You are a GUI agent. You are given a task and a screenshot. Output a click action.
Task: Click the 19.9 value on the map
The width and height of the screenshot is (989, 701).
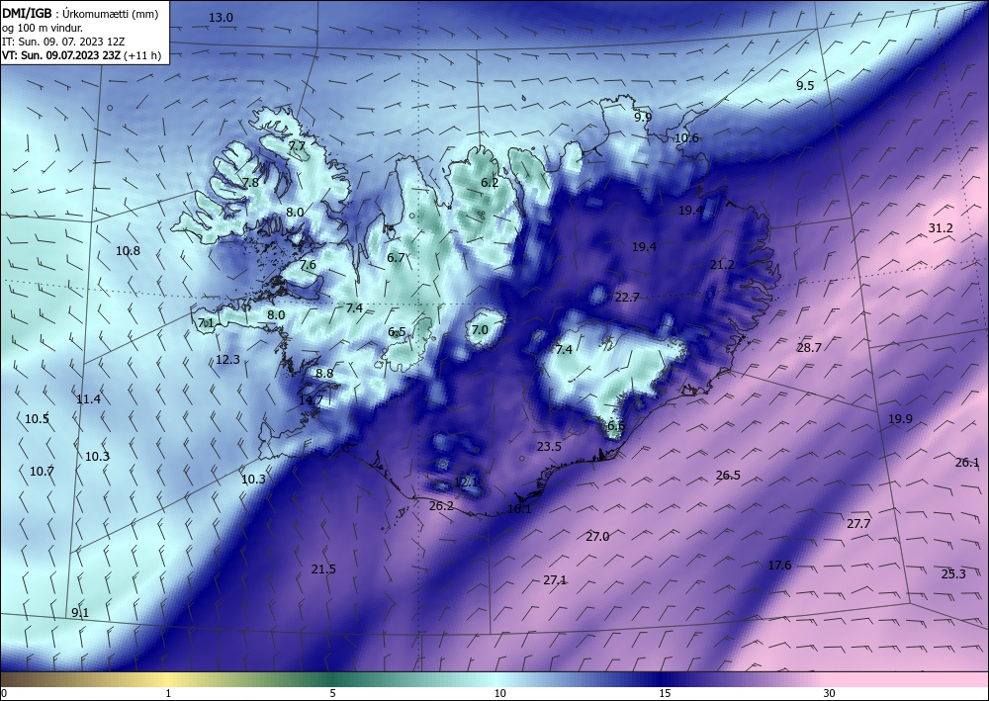click(900, 419)
